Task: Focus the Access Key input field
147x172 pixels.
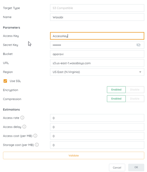Action: pos(97,36)
